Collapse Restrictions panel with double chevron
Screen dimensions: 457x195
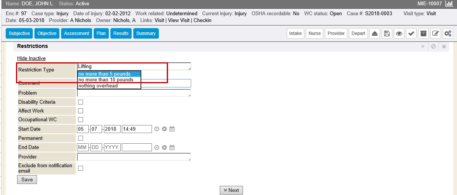click(x=422, y=46)
